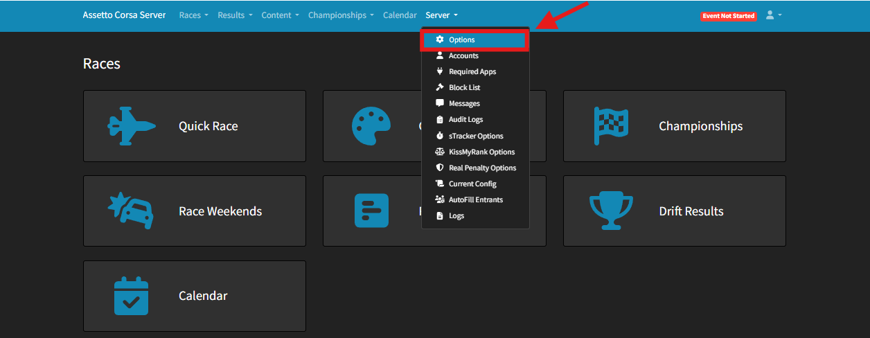Open the Drift Results card
Image resolution: width=870 pixels, height=338 pixels.
coord(675,211)
